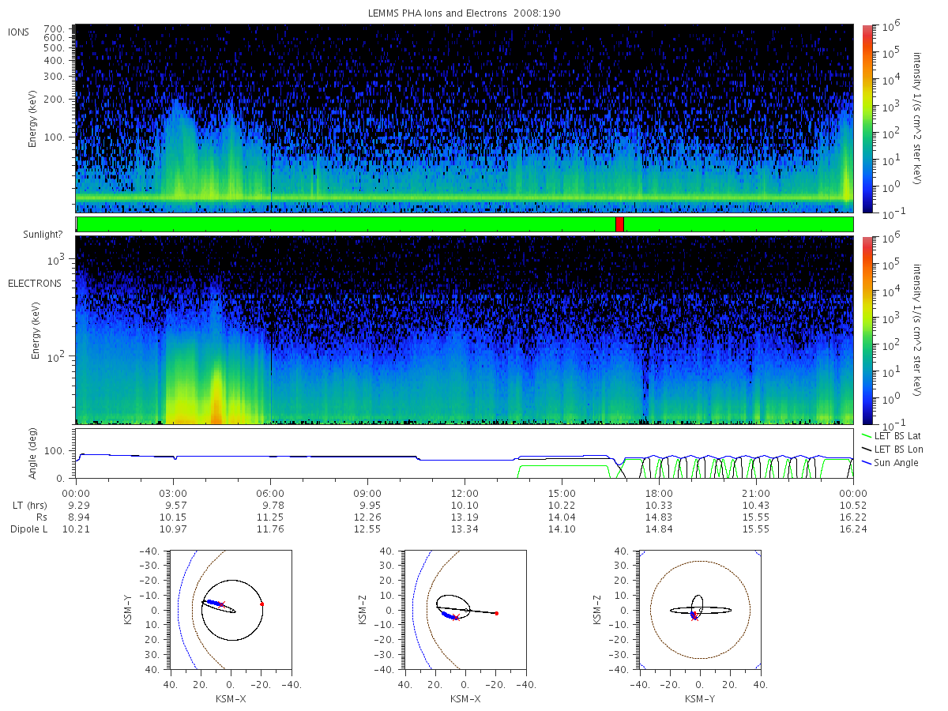Click the IONS panel label

click(x=20, y=32)
